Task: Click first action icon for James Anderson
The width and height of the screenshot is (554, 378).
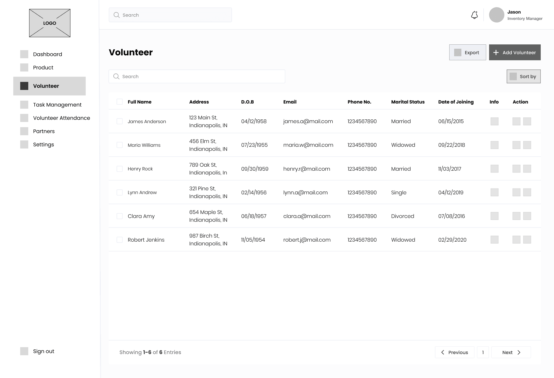Action: pyautogui.click(x=516, y=121)
